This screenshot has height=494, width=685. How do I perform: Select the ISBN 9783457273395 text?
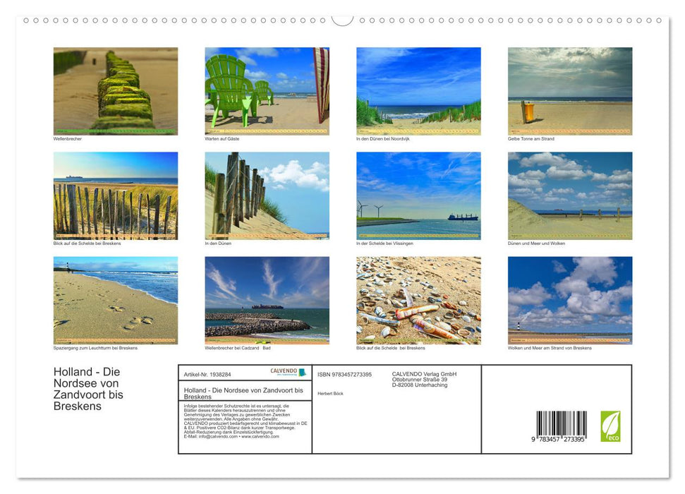[x=344, y=373]
